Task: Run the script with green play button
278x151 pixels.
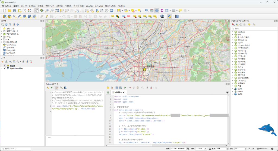Action: 125,87
